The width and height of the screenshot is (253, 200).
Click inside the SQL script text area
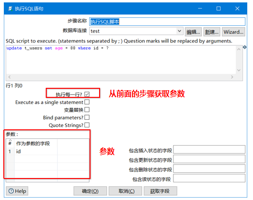click(x=121, y=60)
